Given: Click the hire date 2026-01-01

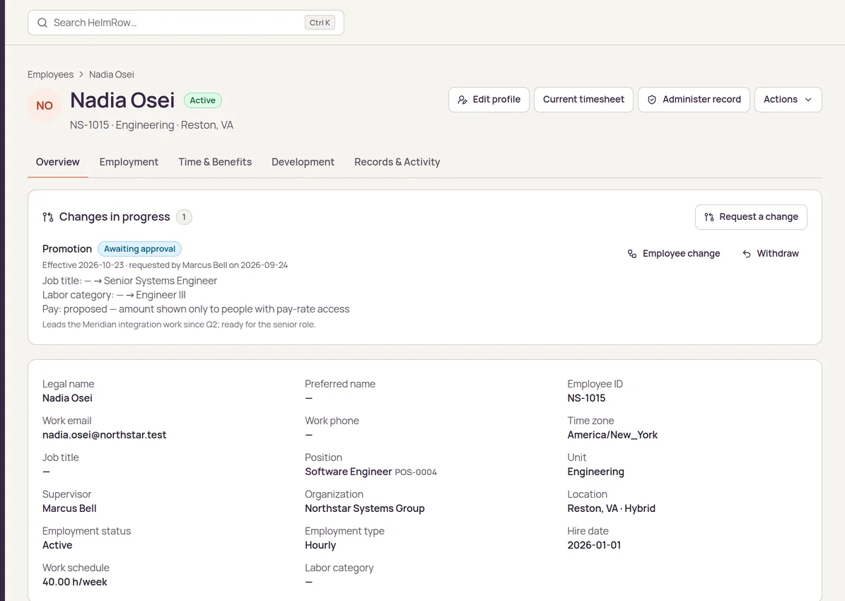Looking at the screenshot, I should pos(594,545).
